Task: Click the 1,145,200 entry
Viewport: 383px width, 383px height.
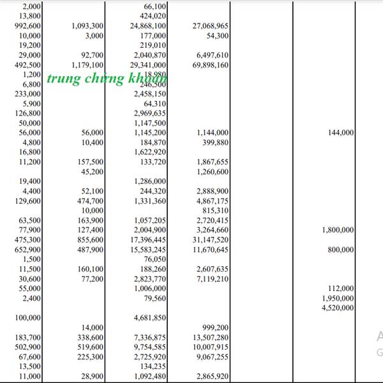Action: pos(150,133)
